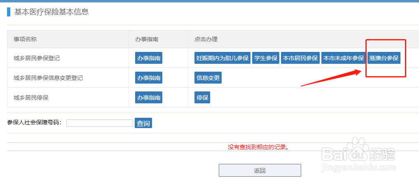Viewport: 419px width, 182px height.
Task: Click the 妊娠期内为胎儿参保 button
Action: click(222, 58)
